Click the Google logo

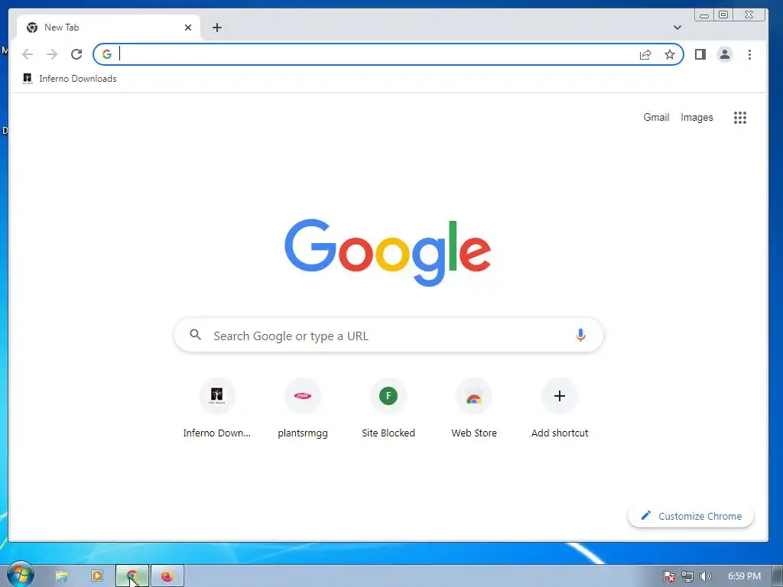click(388, 252)
